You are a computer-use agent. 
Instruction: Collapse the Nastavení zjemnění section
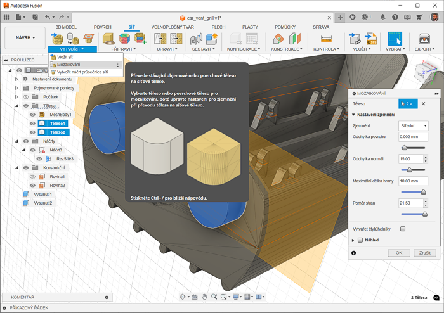(x=353, y=115)
